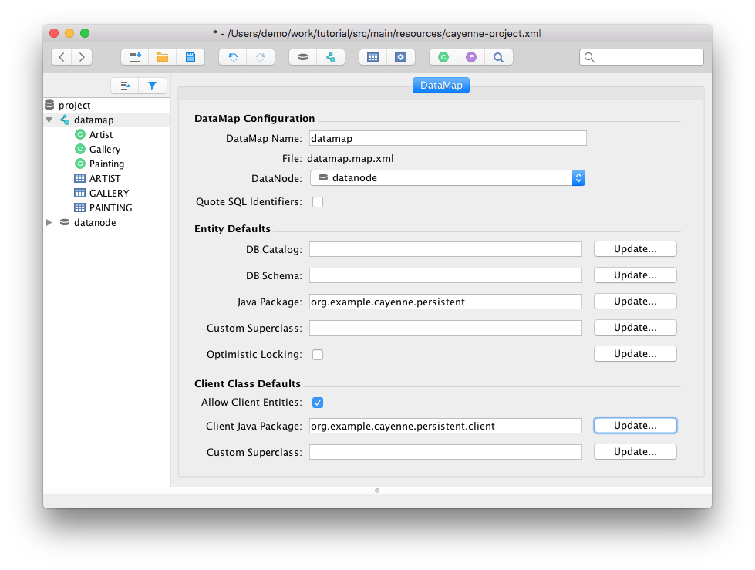This screenshot has width=755, height=570.
Task: Click Update next to Java Package
Action: 635,302
